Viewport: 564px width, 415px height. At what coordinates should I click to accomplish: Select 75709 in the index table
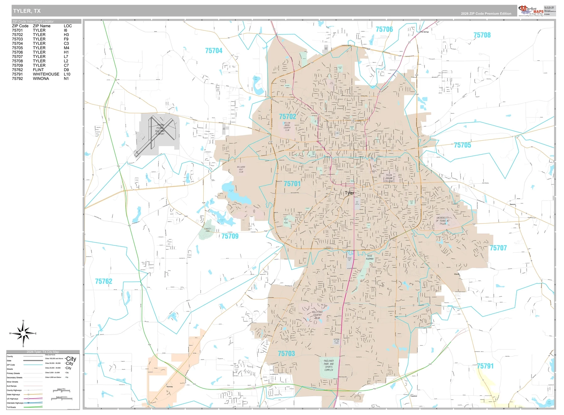tap(17, 66)
